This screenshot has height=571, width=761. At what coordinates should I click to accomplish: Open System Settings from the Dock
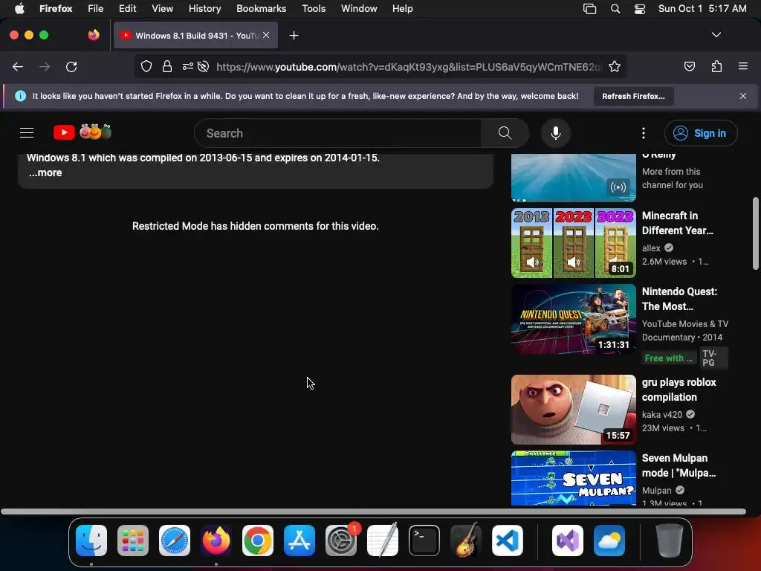point(341,541)
